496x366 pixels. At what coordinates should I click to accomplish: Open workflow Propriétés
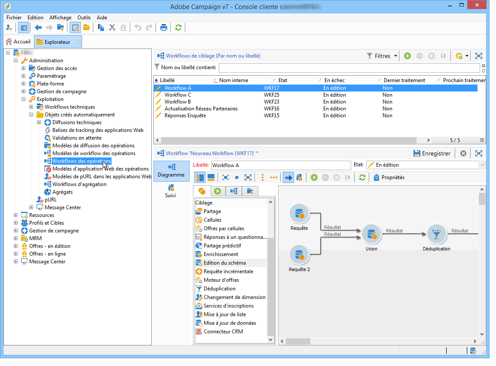click(x=389, y=177)
